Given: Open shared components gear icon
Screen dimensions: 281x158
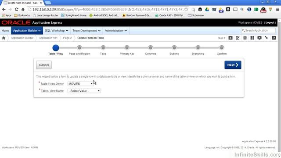Looking at the screenshot, I should 245,38.
